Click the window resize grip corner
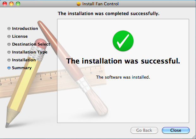The image size is (196, 139). (x=193, y=136)
